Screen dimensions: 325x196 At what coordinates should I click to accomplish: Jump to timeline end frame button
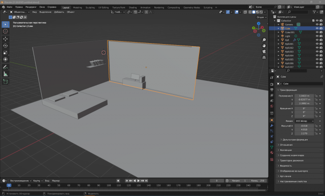pyautogui.click(x=146, y=181)
